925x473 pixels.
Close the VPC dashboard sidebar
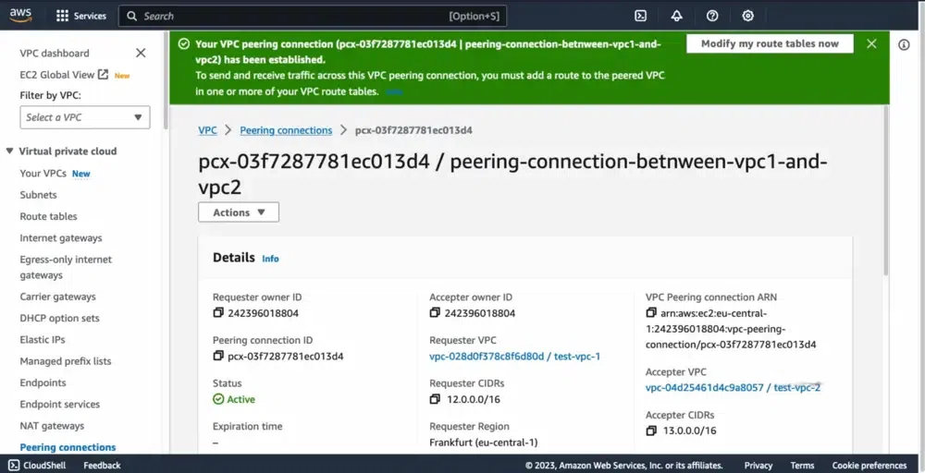coord(141,53)
